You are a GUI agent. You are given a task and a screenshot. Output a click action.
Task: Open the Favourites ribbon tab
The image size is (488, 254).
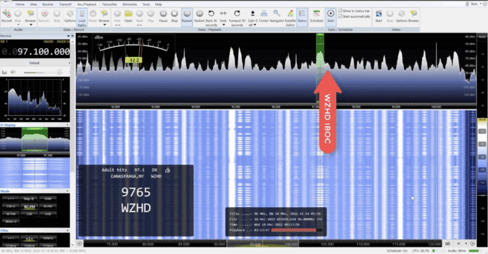click(110, 4)
